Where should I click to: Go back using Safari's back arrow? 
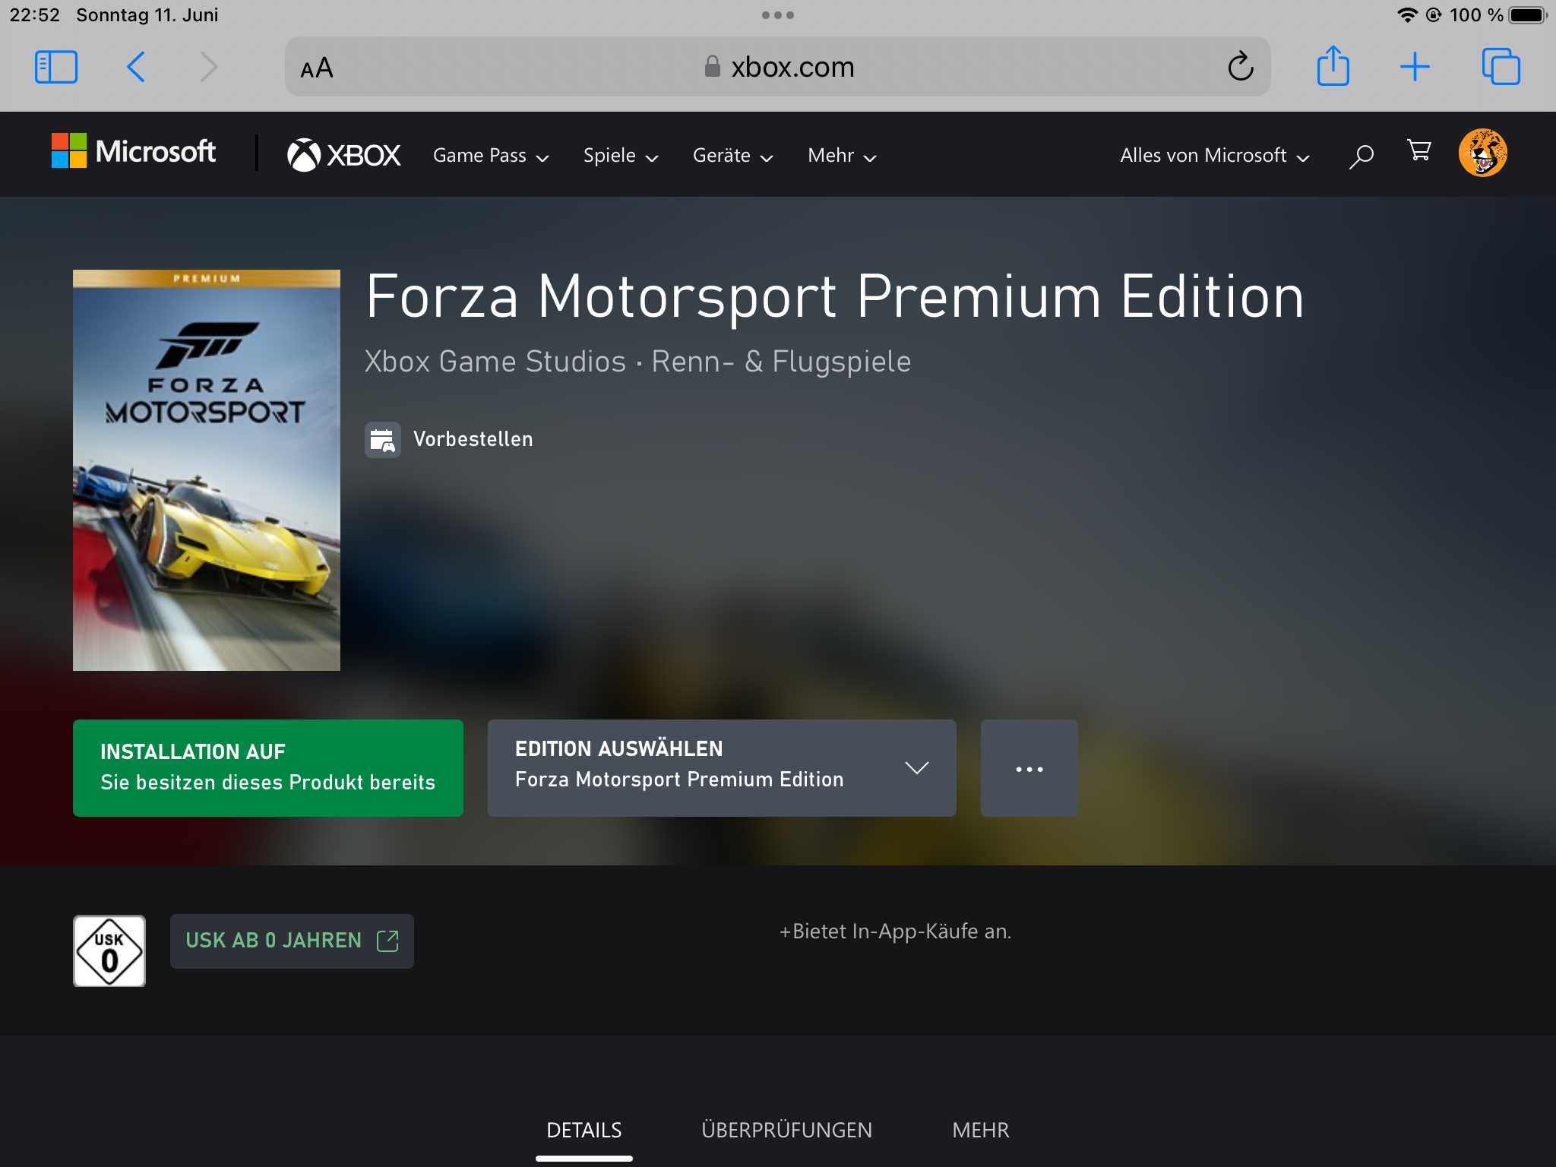[x=136, y=67]
